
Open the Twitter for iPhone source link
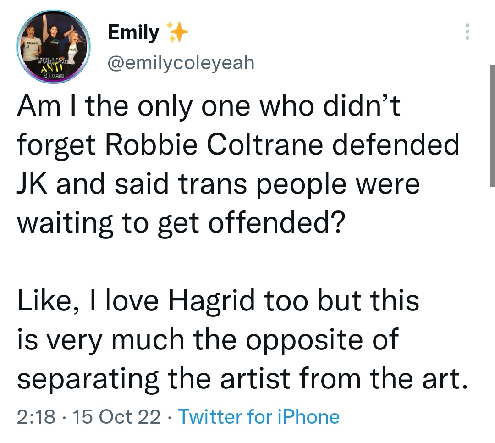[x=258, y=417]
